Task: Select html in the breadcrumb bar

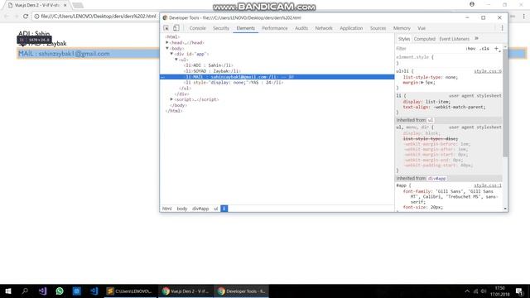Action: coord(167,209)
